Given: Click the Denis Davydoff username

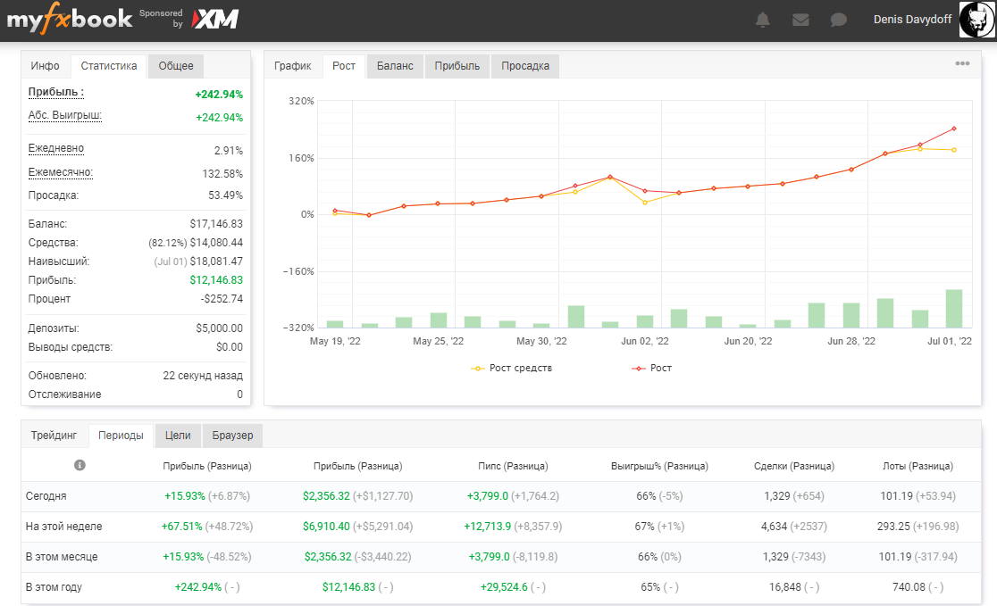Looking at the screenshot, I should click(x=912, y=20).
